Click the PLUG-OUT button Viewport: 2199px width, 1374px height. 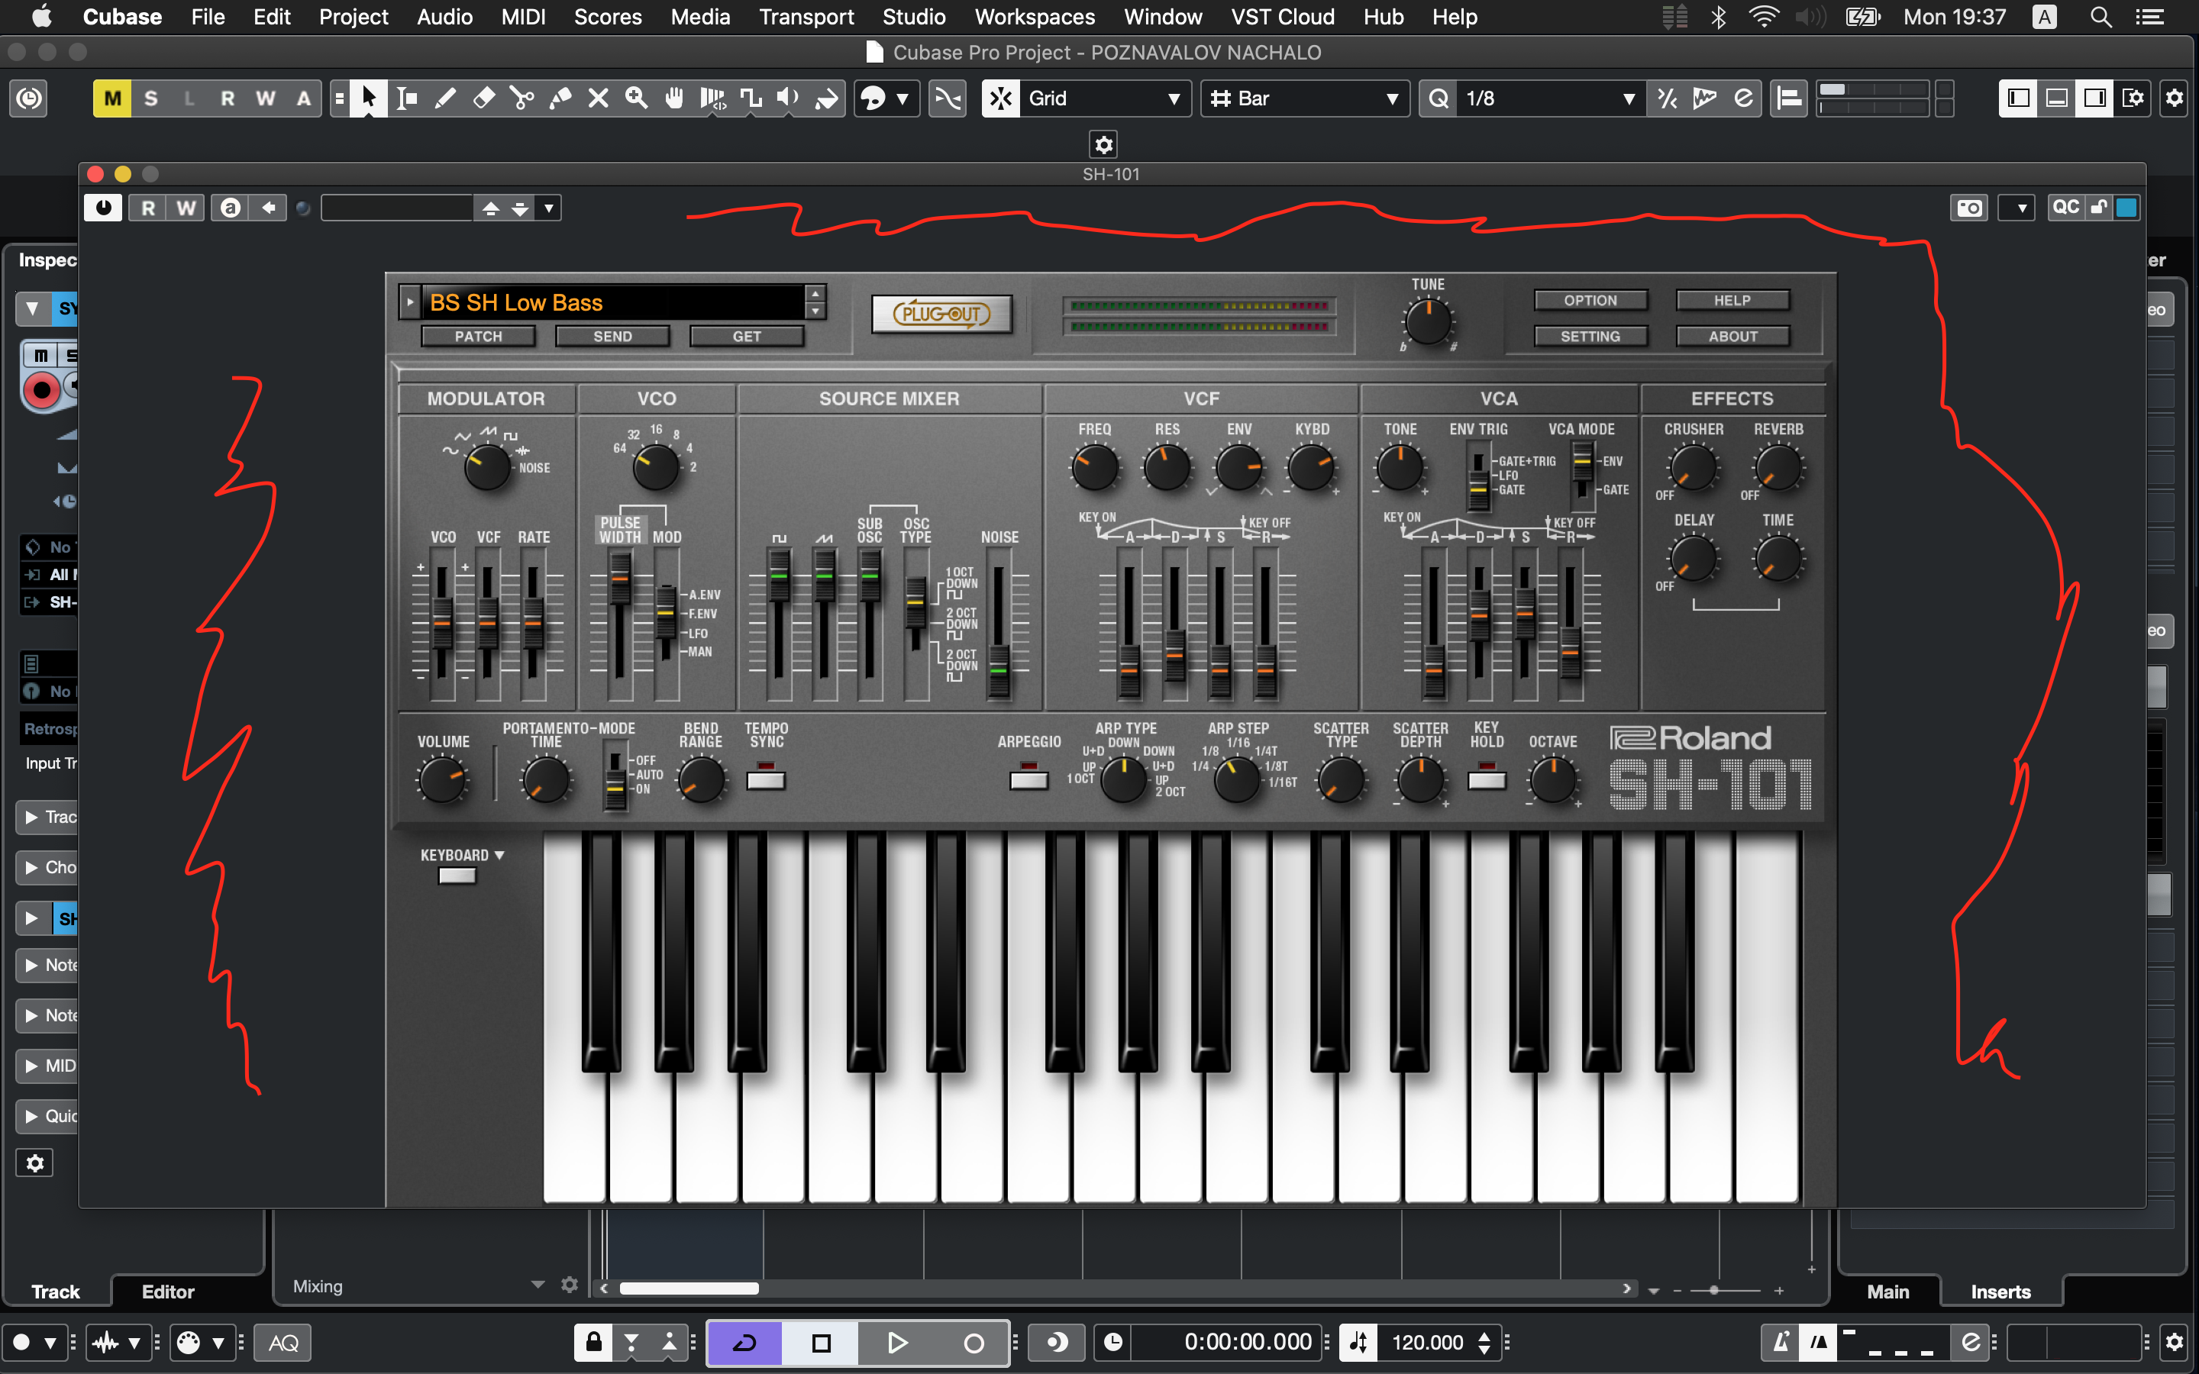(941, 314)
